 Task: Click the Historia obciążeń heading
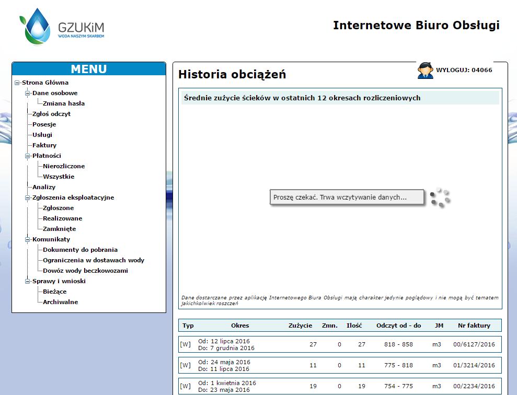click(232, 74)
